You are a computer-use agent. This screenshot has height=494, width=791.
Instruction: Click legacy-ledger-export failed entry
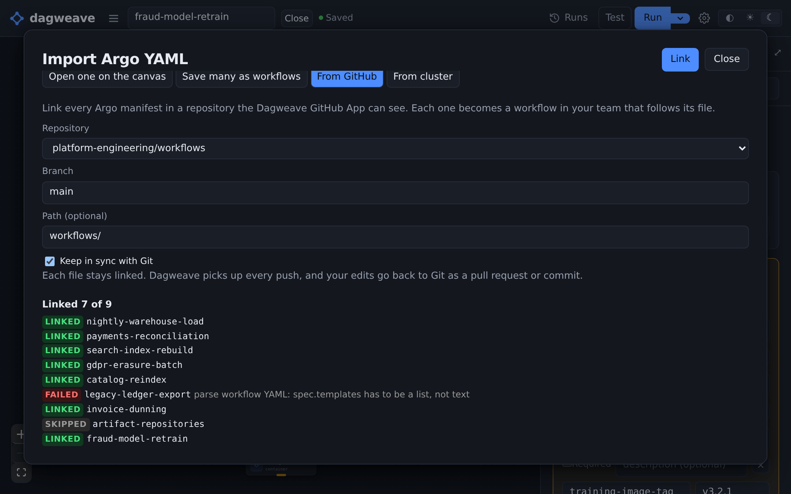click(x=138, y=395)
